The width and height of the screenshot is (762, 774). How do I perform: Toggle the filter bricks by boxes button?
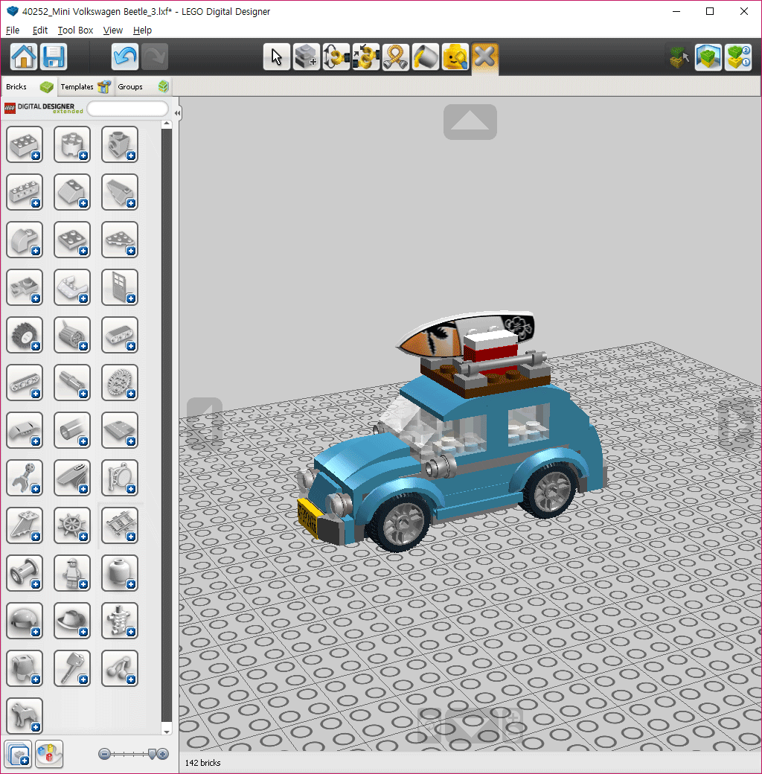[18, 753]
